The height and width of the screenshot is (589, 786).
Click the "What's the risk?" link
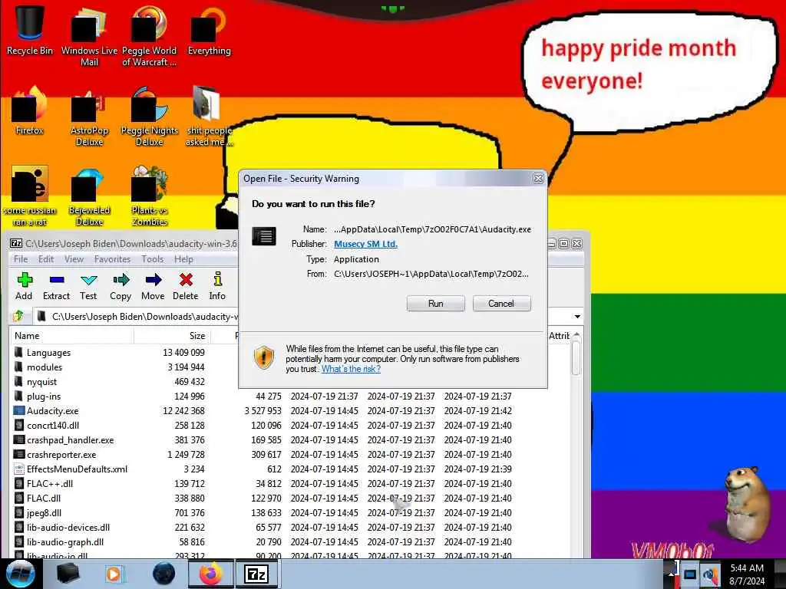(351, 369)
